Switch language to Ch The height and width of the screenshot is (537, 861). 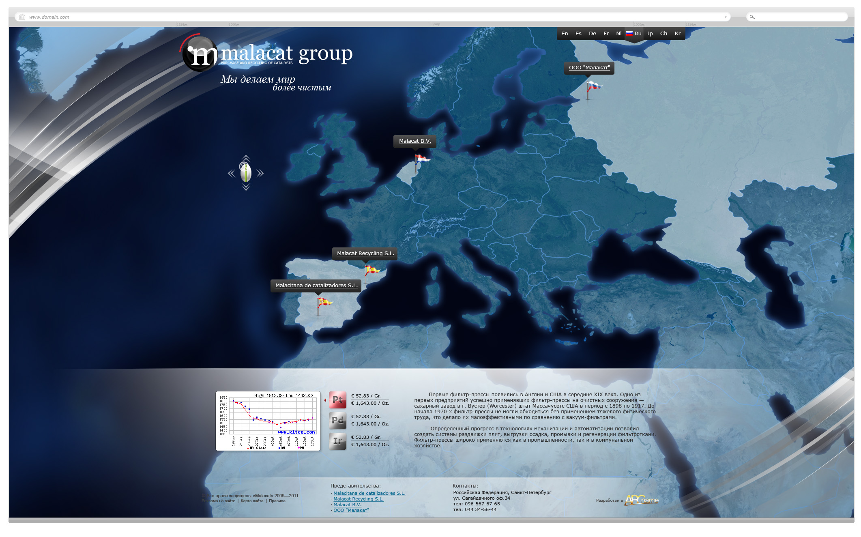point(663,34)
